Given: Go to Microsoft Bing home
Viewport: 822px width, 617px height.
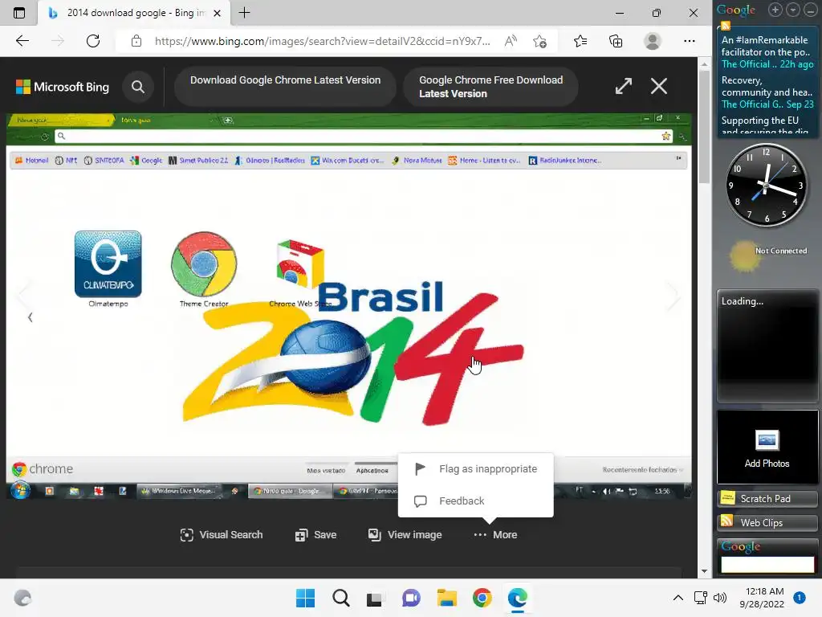Looking at the screenshot, I should 63,87.
